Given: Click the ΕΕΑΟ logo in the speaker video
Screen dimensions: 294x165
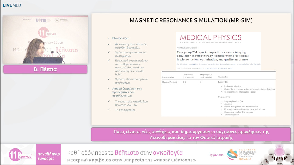Looking at the screenshot, I should pos(60,20).
